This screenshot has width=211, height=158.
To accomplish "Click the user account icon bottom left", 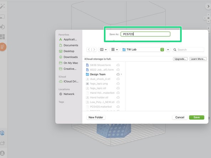I will coord(2,153).
